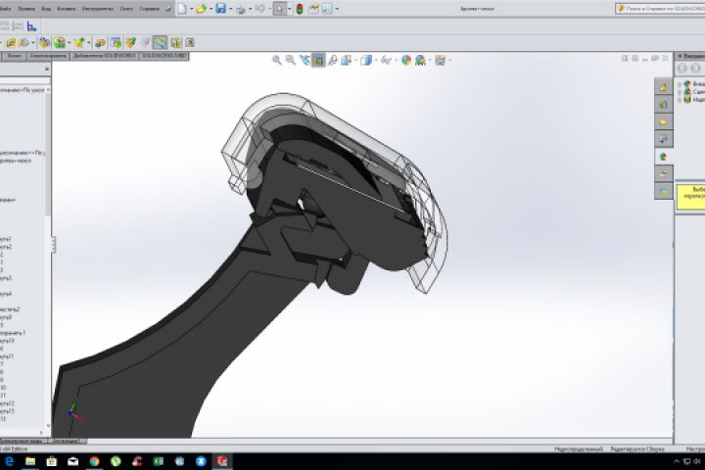
Task: Open Mail app from taskbar
Action: pos(72,461)
